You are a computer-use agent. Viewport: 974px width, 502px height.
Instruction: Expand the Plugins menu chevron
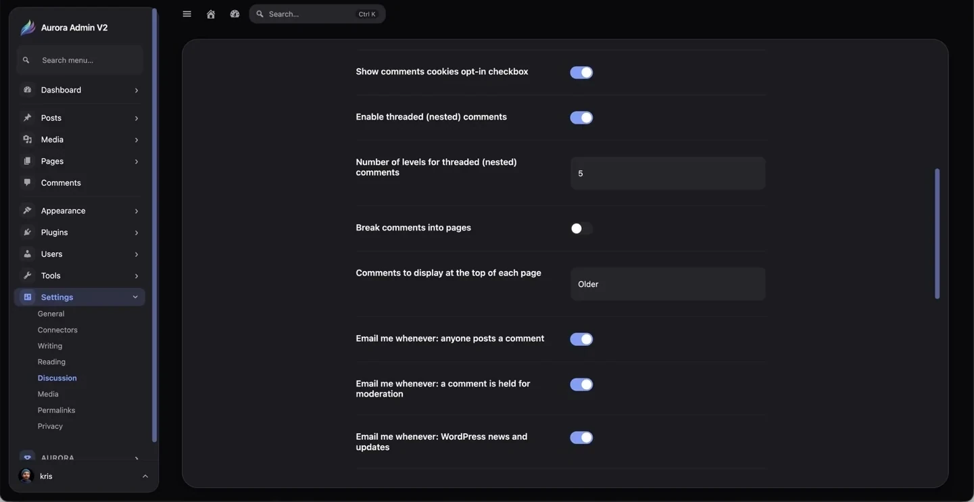(x=137, y=232)
